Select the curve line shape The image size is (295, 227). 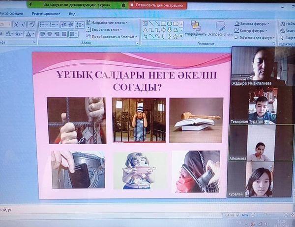157,36
